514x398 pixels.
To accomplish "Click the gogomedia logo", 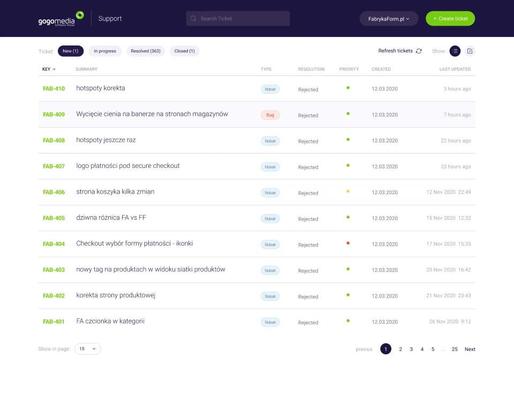I will [x=61, y=19].
